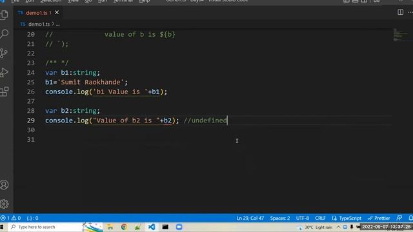
Task: Click line number 24 in gutter
Action: tap(31, 73)
